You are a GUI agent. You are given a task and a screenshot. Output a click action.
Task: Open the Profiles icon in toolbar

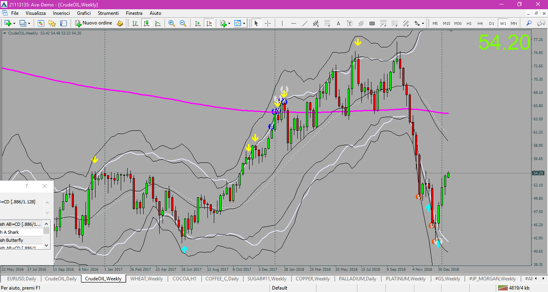click(22, 23)
